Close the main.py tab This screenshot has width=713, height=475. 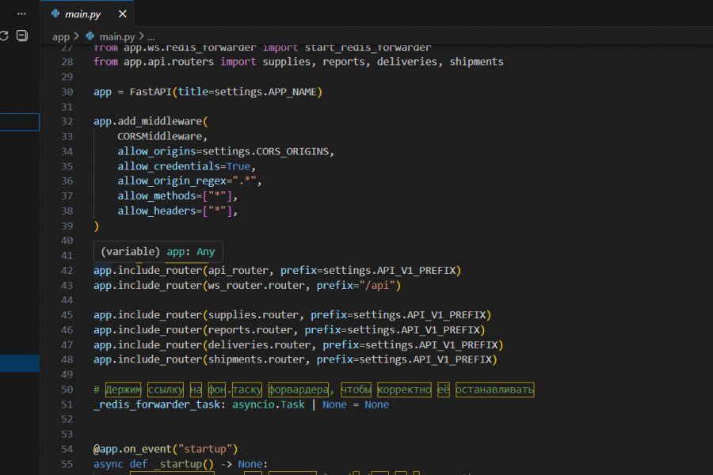click(x=122, y=14)
